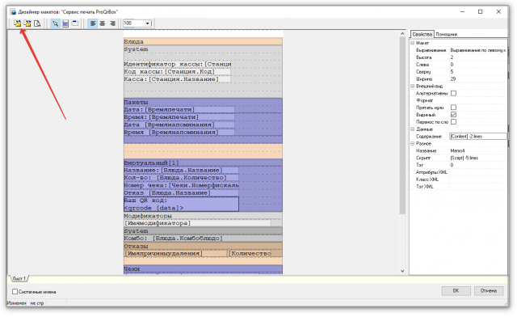Choose the insert memo field tool icon
This screenshot has width=517, height=317.
coord(75,23)
